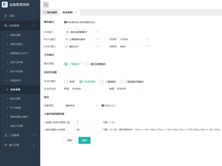The width and height of the screenshot is (222, 166).
Task: Click the RS485接口 selector showing 5 - 接AC037
Action: coord(82,46)
